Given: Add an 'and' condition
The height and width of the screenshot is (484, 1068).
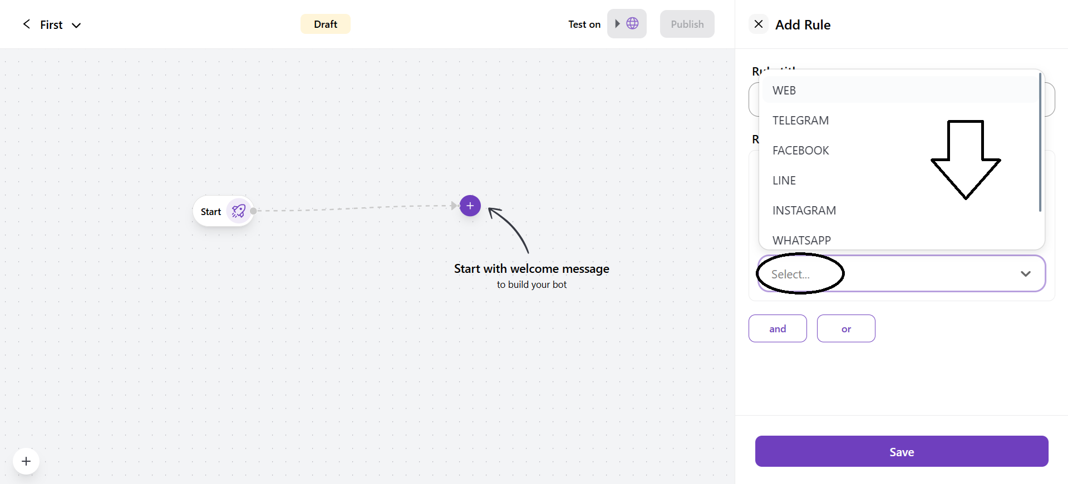Looking at the screenshot, I should click(777, 328).
